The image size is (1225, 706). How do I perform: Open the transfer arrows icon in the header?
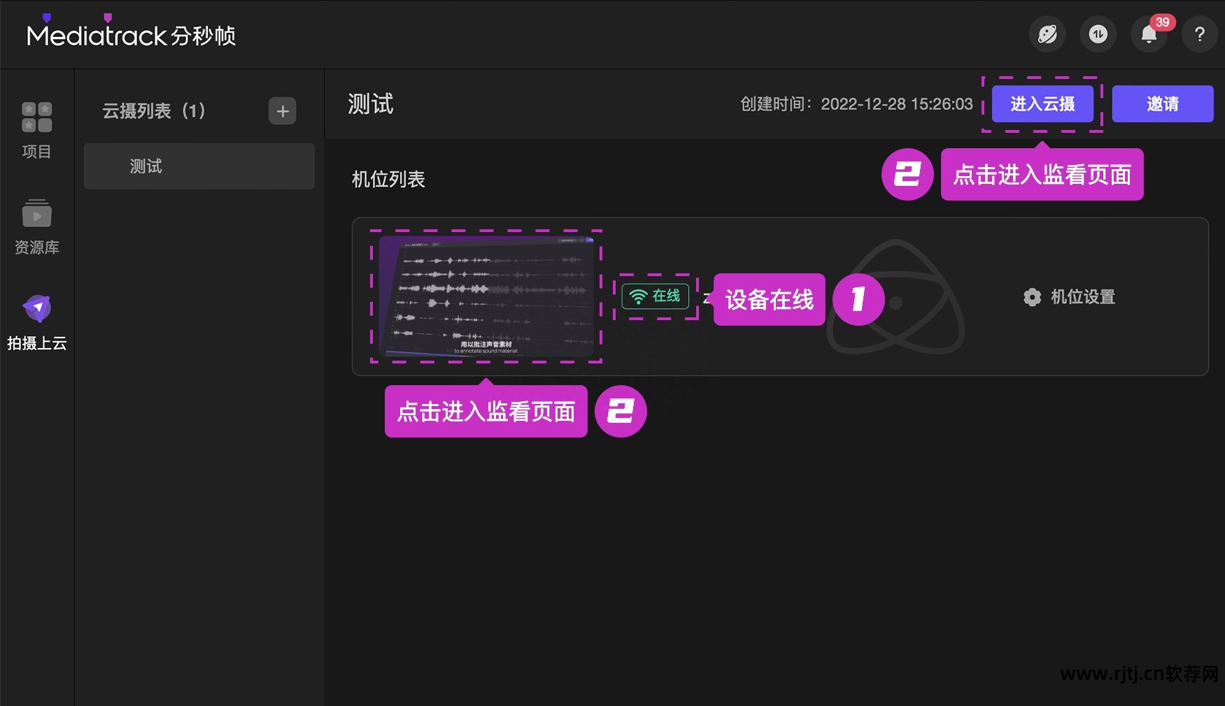point(1098,34)
